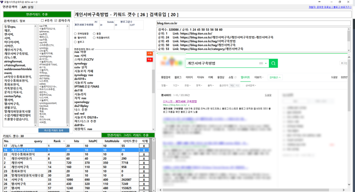
Task: Open the 유형 filter dropdown
Action: (187, 86)
